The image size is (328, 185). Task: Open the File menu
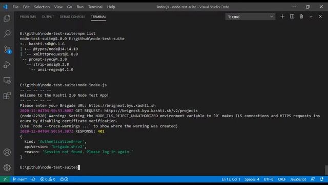click(x=15, y=7)
